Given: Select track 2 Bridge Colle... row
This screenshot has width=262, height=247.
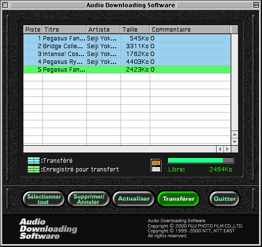Looking at the screenshot, I should coord(127,46).
